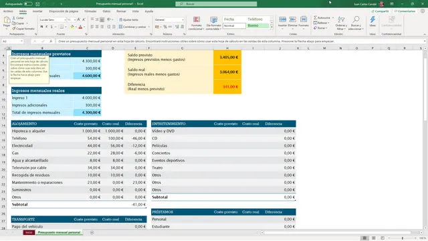Increase decimal places

tap(177, 27)
